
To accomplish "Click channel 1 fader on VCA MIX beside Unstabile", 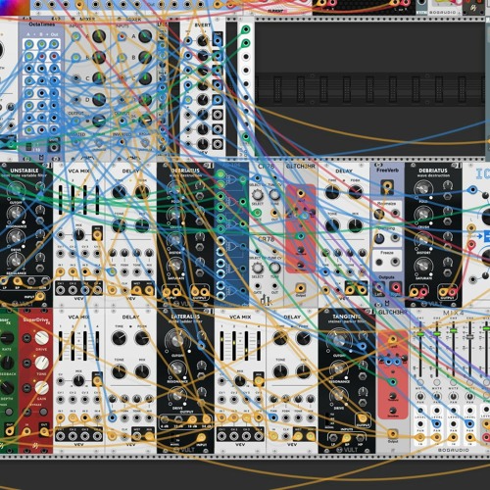I will (61, 200).
